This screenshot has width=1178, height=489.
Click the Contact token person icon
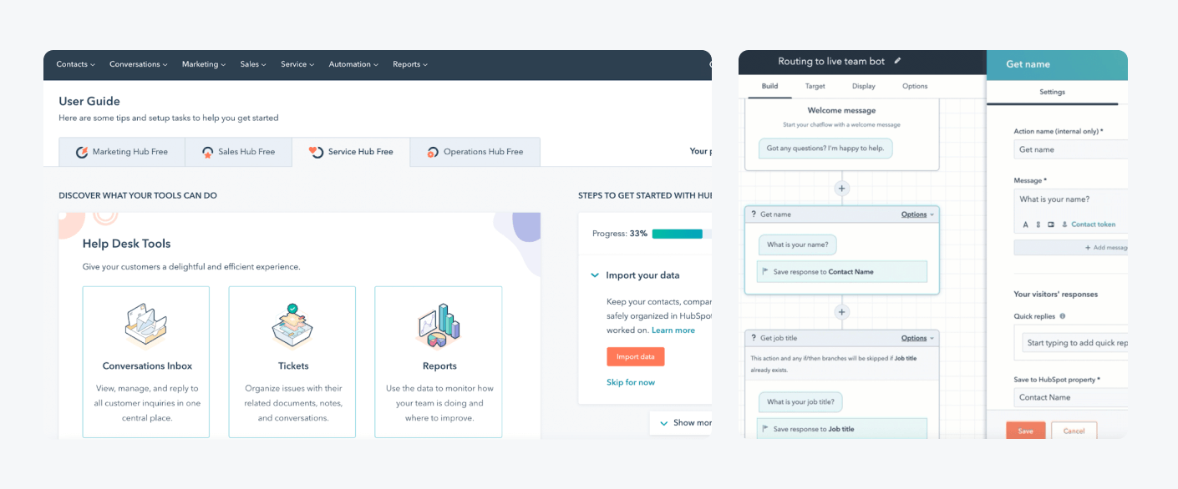(1064, 224)
